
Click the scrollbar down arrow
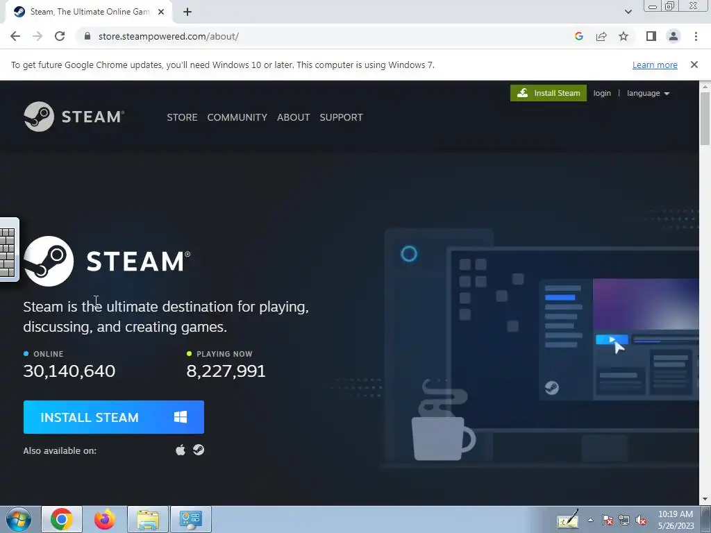(705, 500)
